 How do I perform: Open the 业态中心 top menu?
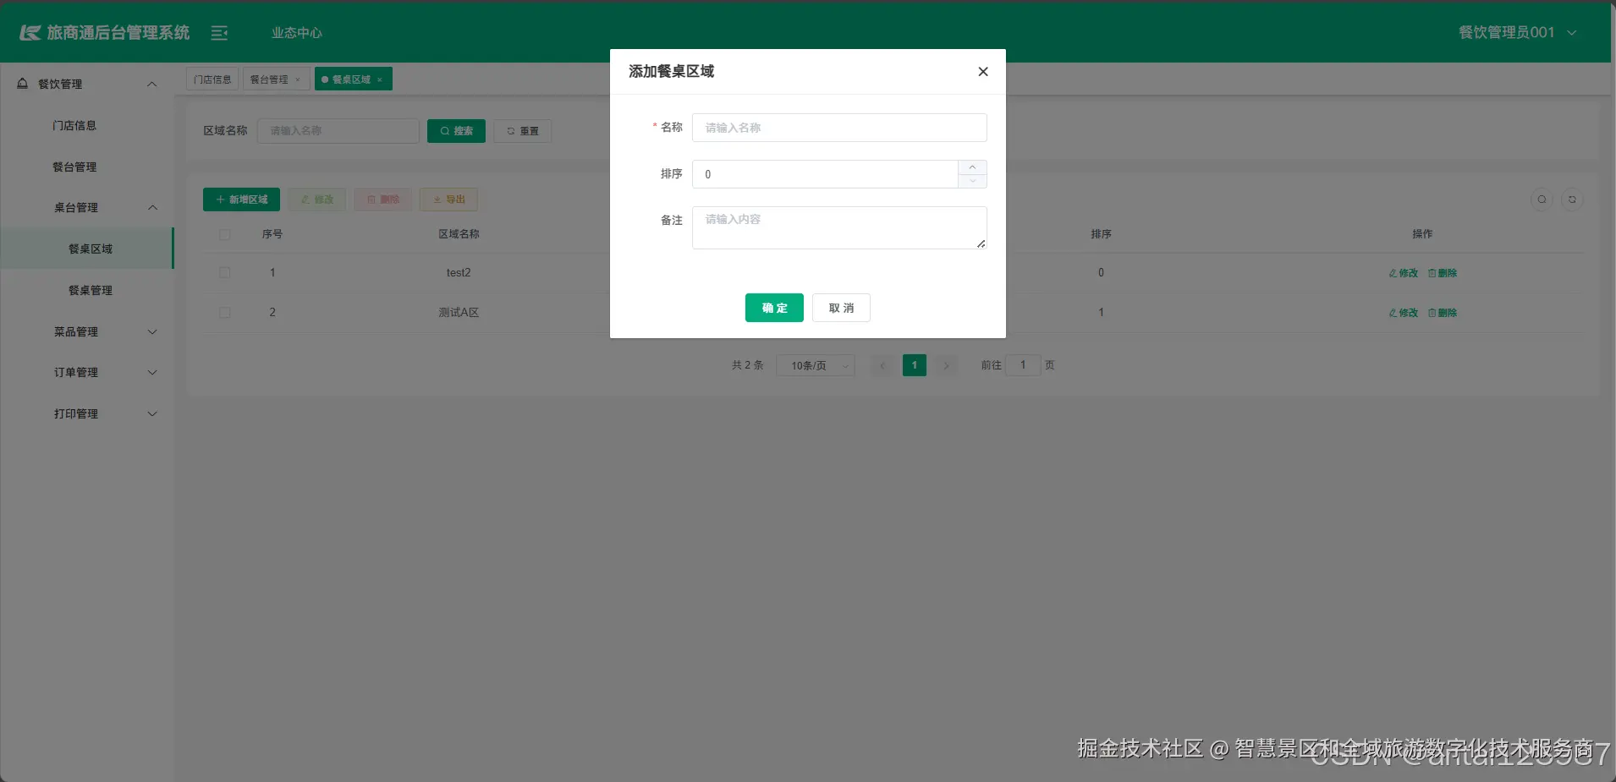296,33
